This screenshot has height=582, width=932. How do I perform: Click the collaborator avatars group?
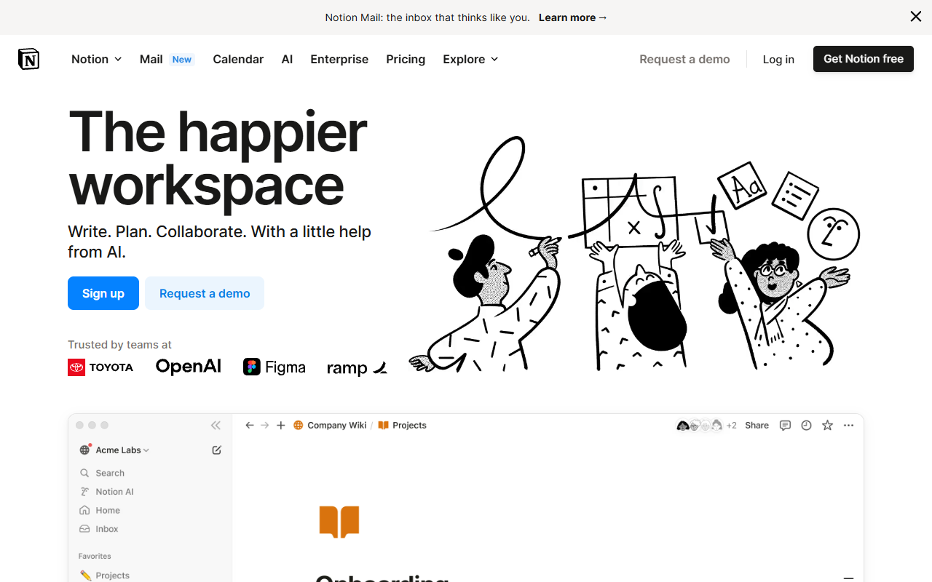coord(699,426)
